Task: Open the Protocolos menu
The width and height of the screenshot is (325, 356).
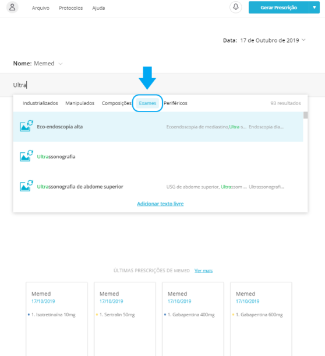Action: click(70, 8)
